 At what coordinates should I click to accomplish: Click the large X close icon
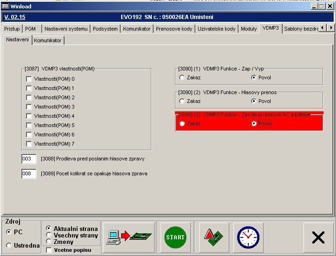(318, 237)
